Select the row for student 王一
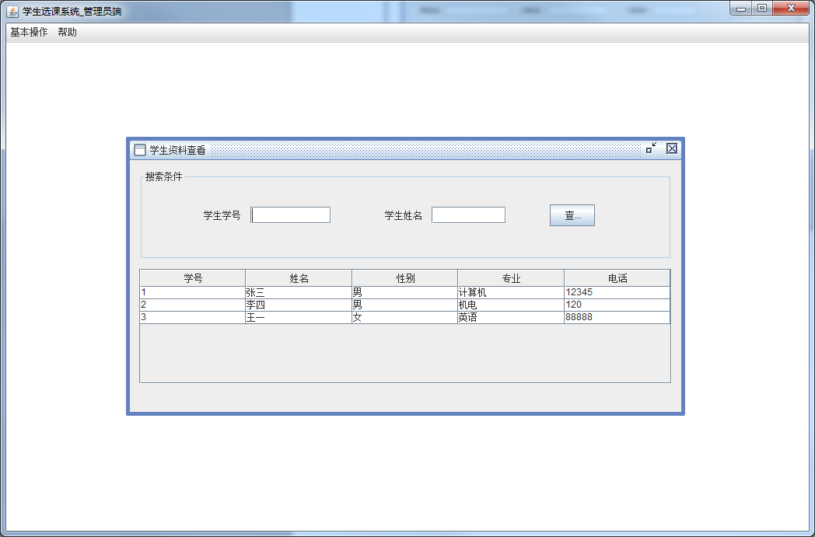This screenshot has height=537, width=815. (298, 317)
